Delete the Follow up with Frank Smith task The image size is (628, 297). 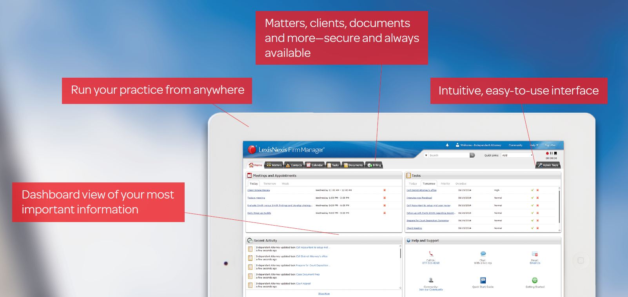click(x=537, y=213)
